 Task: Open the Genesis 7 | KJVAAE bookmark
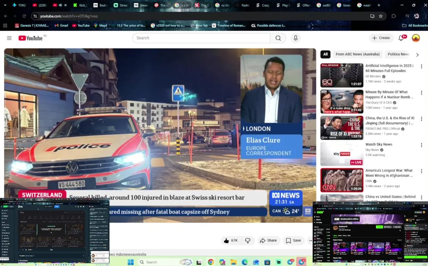pyautogui.click(x=32, y=25)
